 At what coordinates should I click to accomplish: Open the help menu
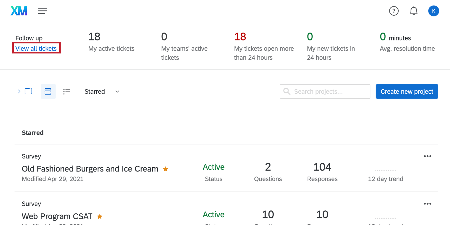394,11
